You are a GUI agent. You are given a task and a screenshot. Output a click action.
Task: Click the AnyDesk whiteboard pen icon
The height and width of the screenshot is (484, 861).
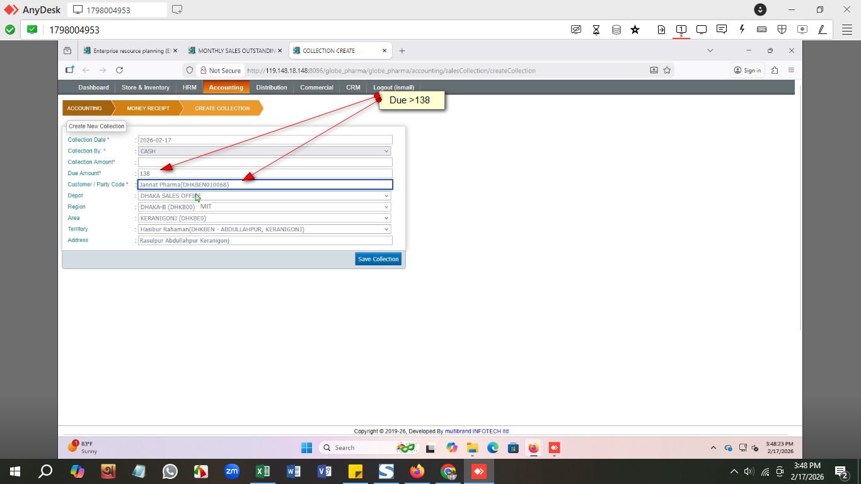[x=822, y=30]
